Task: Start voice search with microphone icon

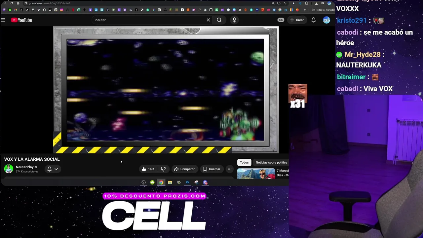Action: pos(234,20)
